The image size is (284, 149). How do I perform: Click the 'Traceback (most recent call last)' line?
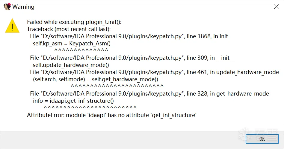coord(69,29)
